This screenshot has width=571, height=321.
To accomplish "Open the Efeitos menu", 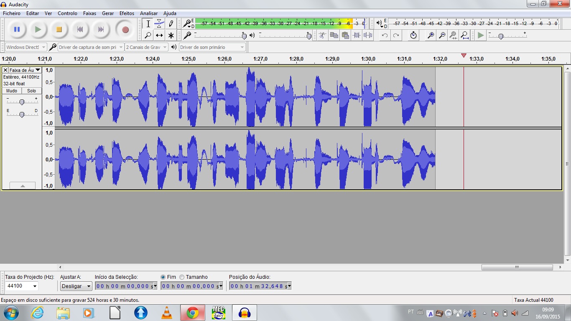I will (x=127, y=13).
